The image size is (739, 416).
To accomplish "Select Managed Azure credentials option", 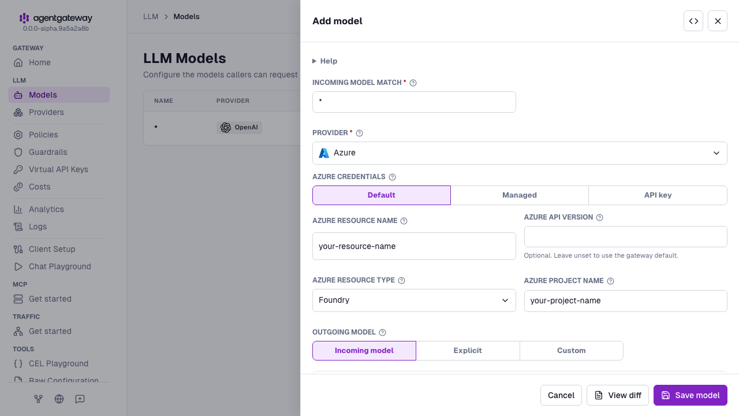I will point(520,195).
